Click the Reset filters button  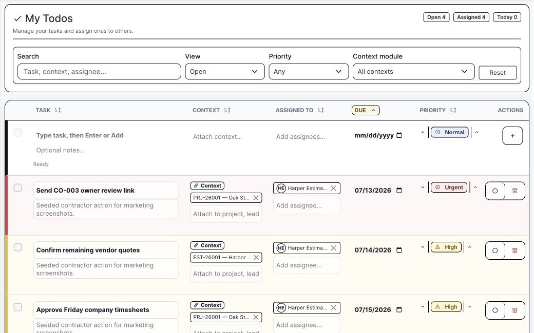pyautogui.click(x=498, y=73)
